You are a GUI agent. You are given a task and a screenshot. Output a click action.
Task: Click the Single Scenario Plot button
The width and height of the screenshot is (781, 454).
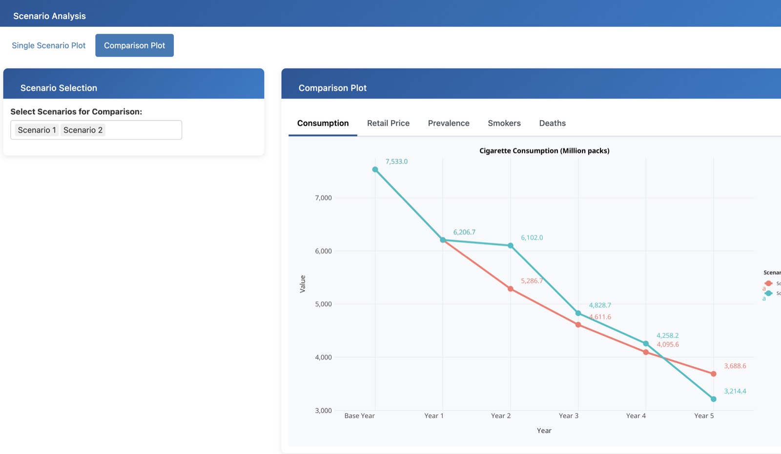48,45
